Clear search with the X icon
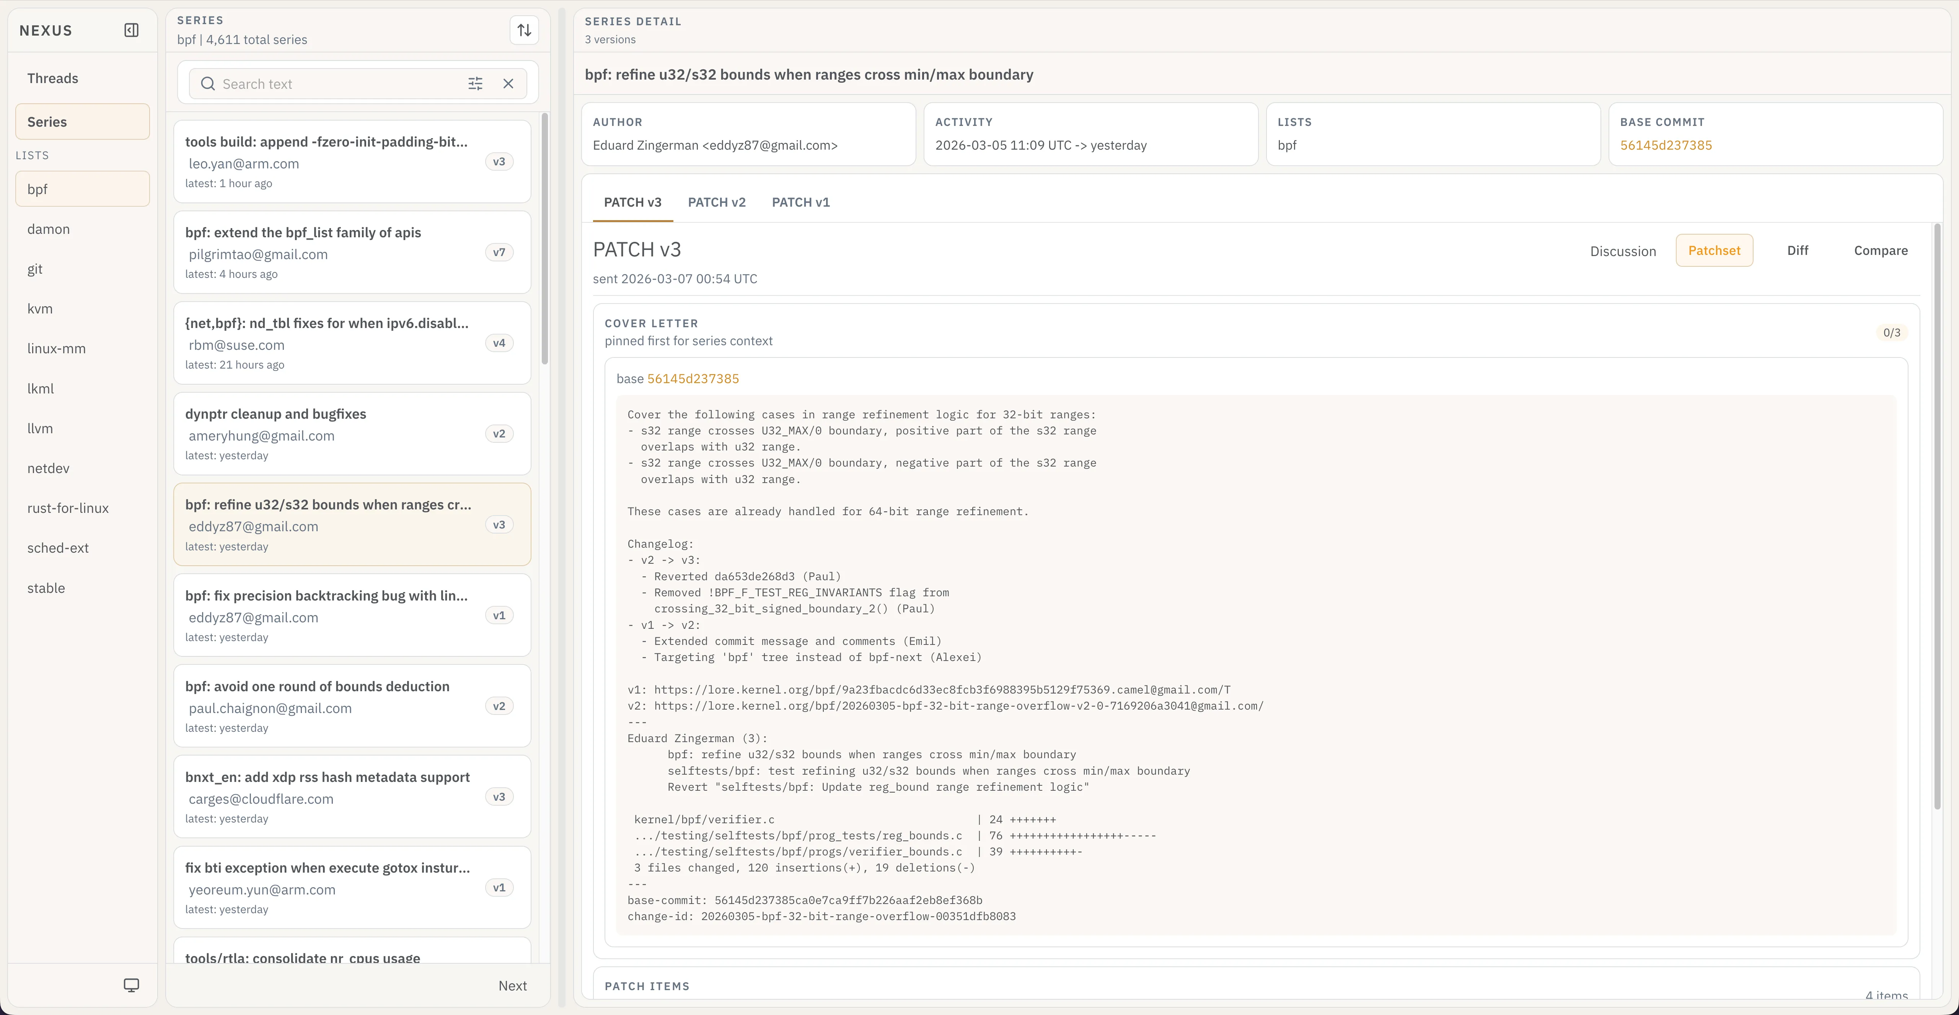Image resolution: width=1959 pixels, height=1015 pixels. click(509, 84)
